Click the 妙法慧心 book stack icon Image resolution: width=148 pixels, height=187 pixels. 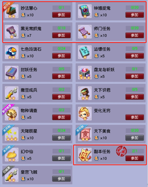click(11, 11)
